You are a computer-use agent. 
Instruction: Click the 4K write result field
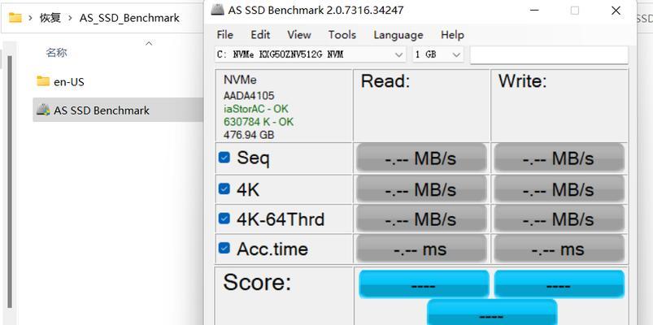click(x=559, y=190)
